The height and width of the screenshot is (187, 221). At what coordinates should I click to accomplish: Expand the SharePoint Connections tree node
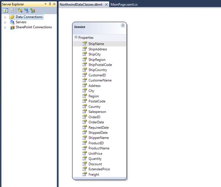coord(5,28)
